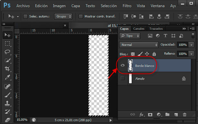This screenshot has height=124, width=198.
Task: Click the Relleno value field
Action: coord(183,54)
